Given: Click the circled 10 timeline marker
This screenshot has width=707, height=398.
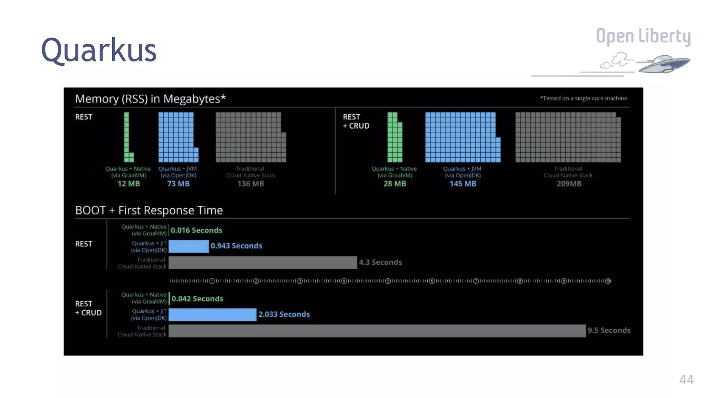Looking at the screenshot, I should point(608,281).
